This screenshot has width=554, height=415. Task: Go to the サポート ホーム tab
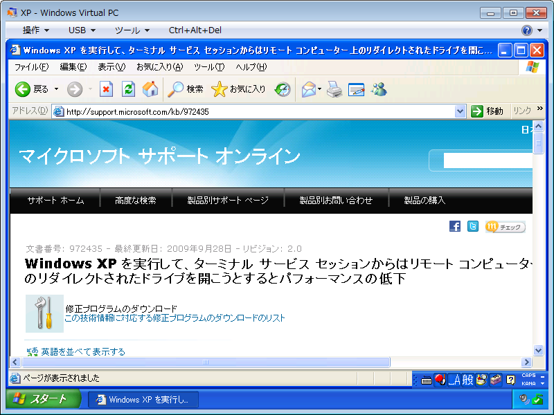[55, 201]
